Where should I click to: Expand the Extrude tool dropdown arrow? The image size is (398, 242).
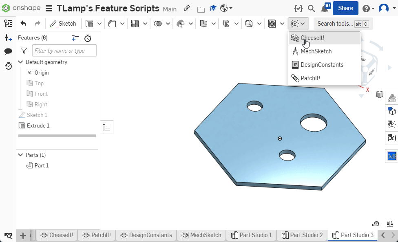(x=99, y=24)
